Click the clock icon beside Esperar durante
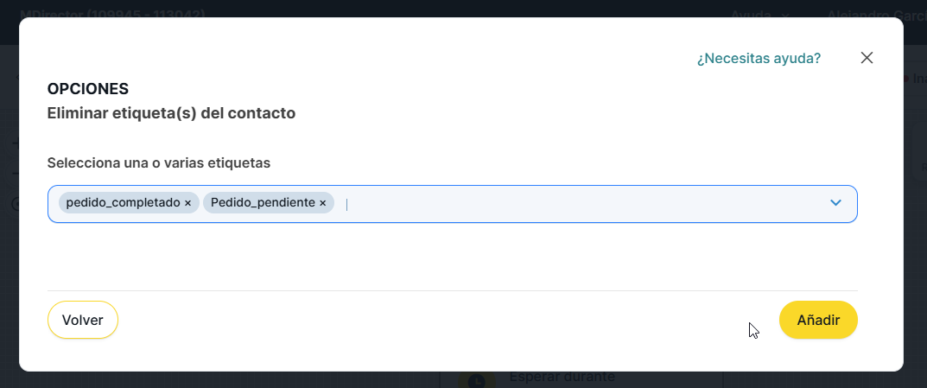This screenshot has height=388, width=927. click(476, 379)
